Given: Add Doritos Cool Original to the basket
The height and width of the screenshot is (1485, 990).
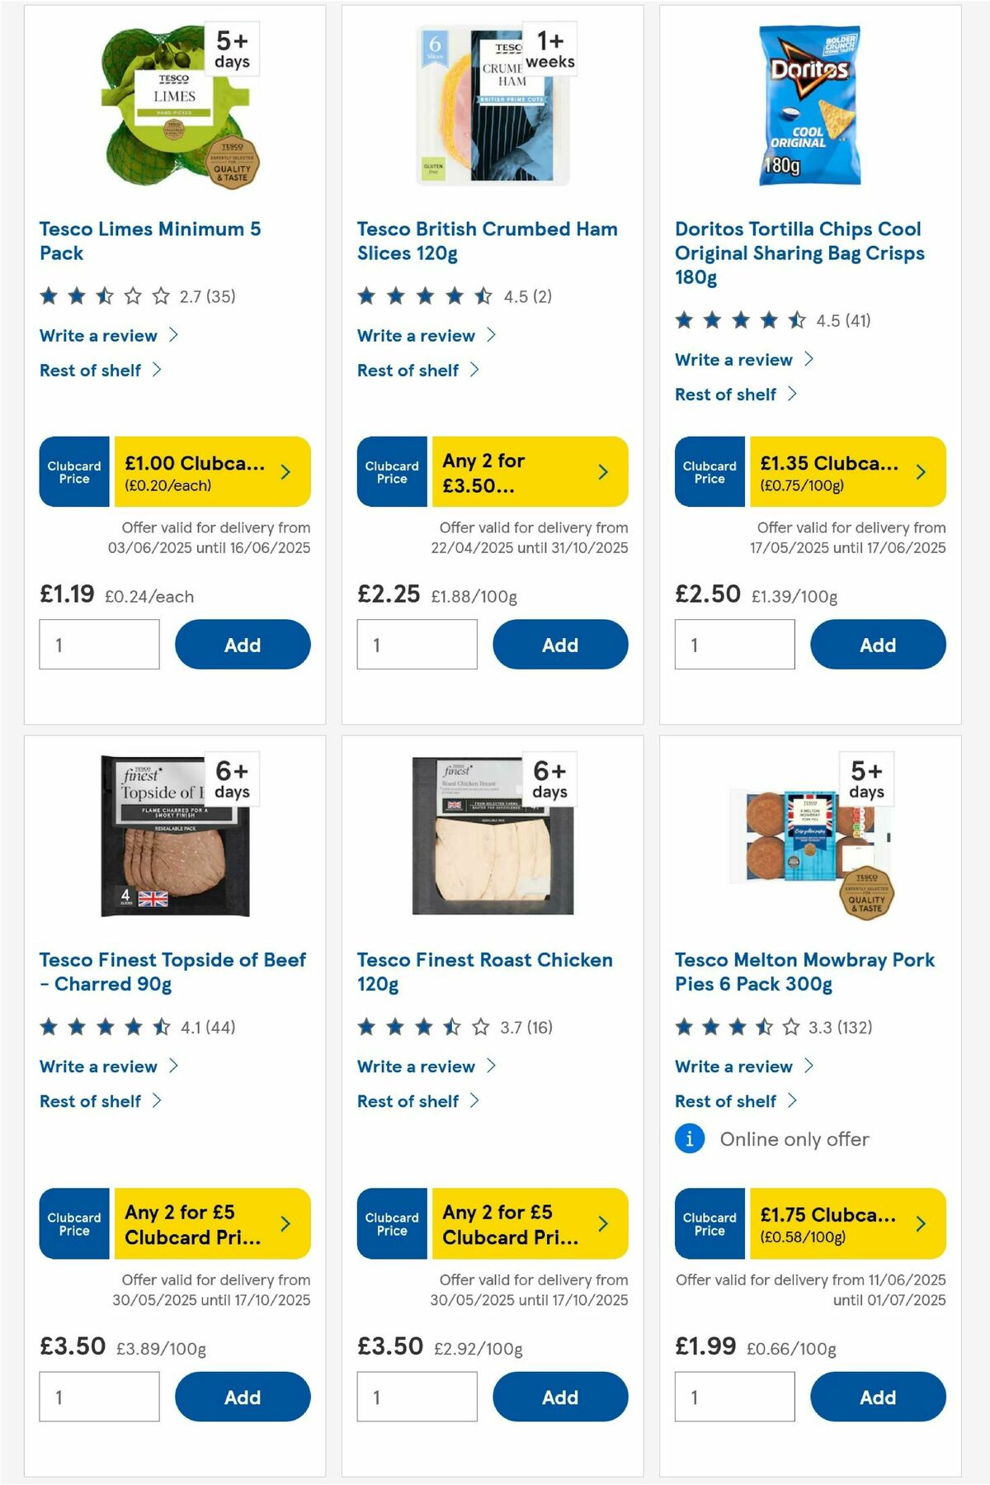Looking at the screenshot, I should tap(878, 644).
